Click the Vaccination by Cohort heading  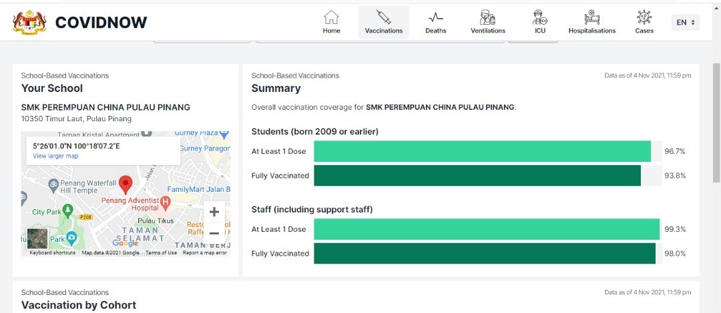[x=79, y=305]
